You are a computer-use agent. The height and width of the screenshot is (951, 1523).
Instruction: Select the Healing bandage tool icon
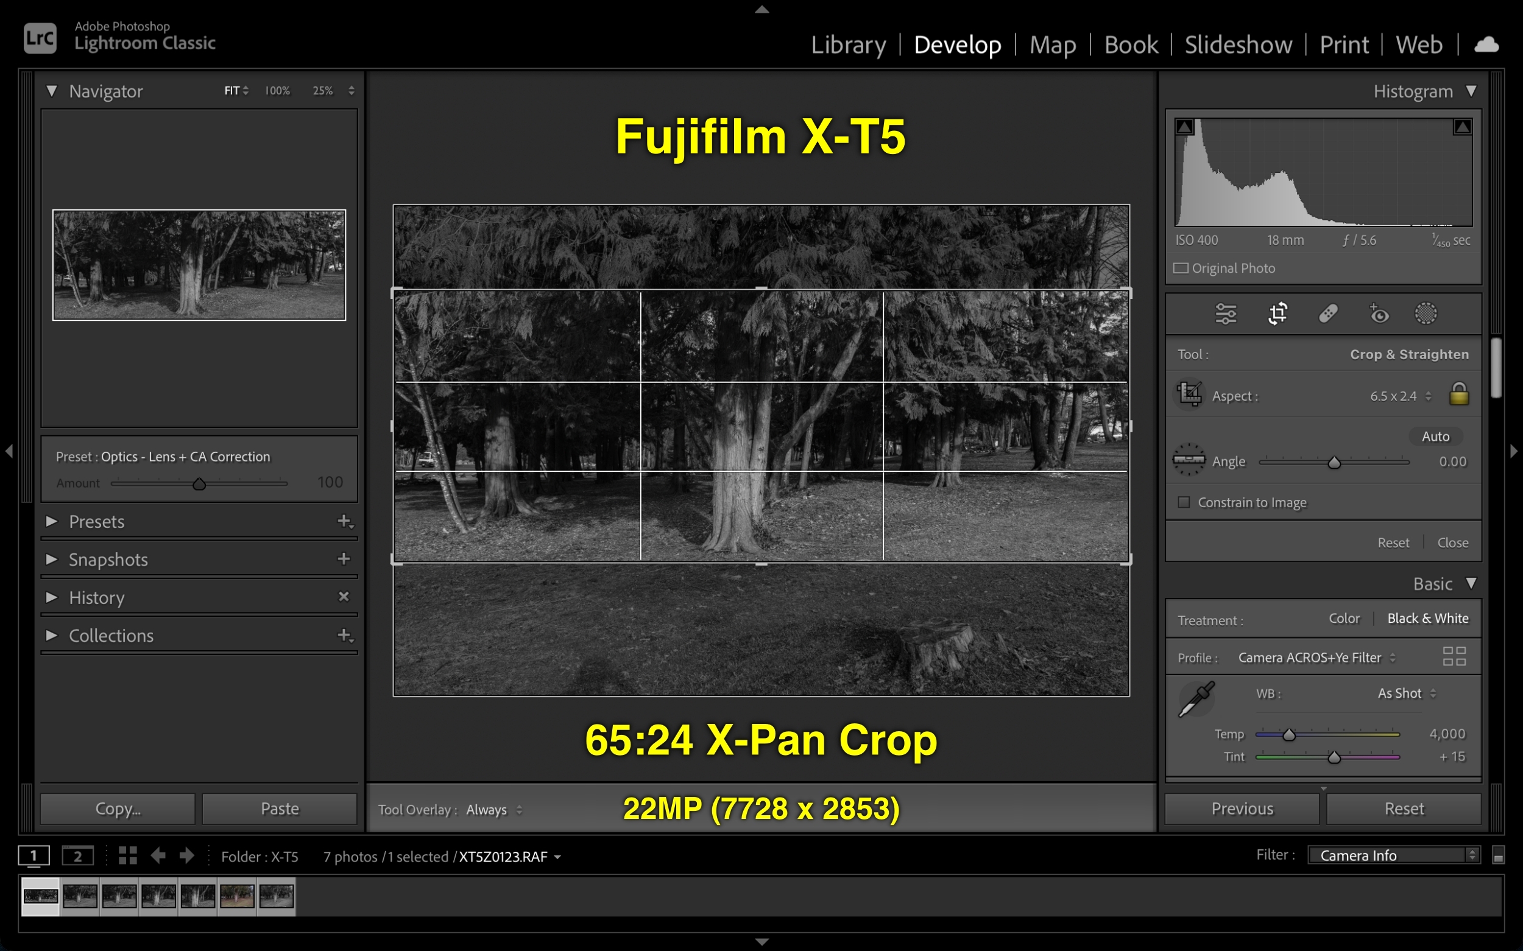1328,313
